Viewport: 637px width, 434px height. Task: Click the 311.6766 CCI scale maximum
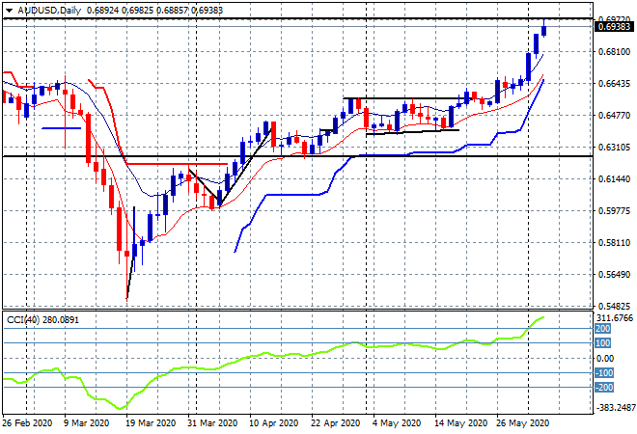(616, 318)
